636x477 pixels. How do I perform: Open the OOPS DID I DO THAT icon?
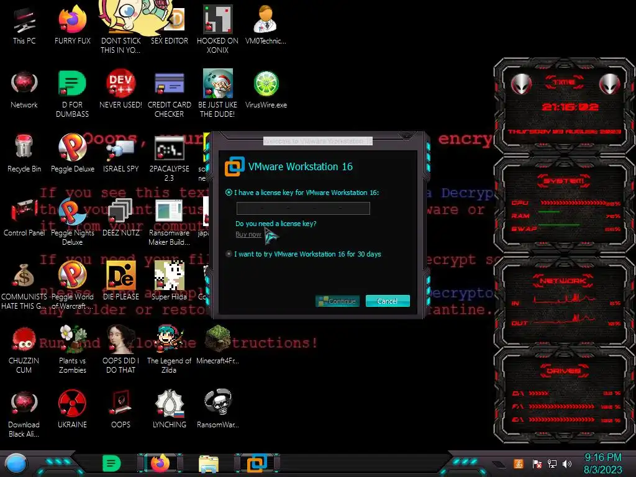[120, 350]
